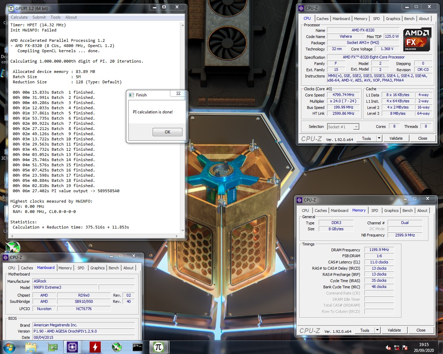
Task: Open the About tab in the top-right CPU-Z
Action: pos(424,19)
